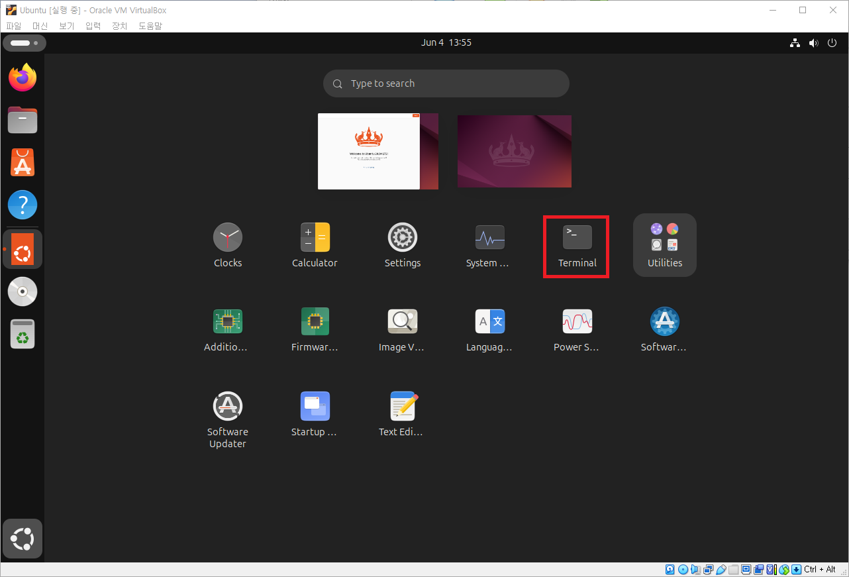Viewport: 849px width, 577px height.
Task: Open the system power menu top right
Action: point(832,42)
